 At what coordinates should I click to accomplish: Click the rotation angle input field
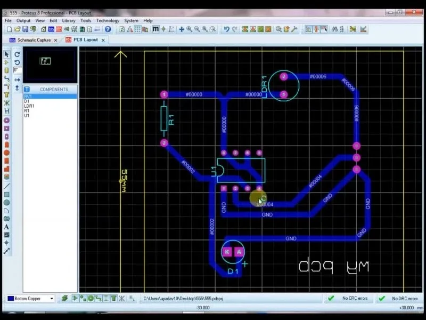pyautogui.click(x=18, y=70)
